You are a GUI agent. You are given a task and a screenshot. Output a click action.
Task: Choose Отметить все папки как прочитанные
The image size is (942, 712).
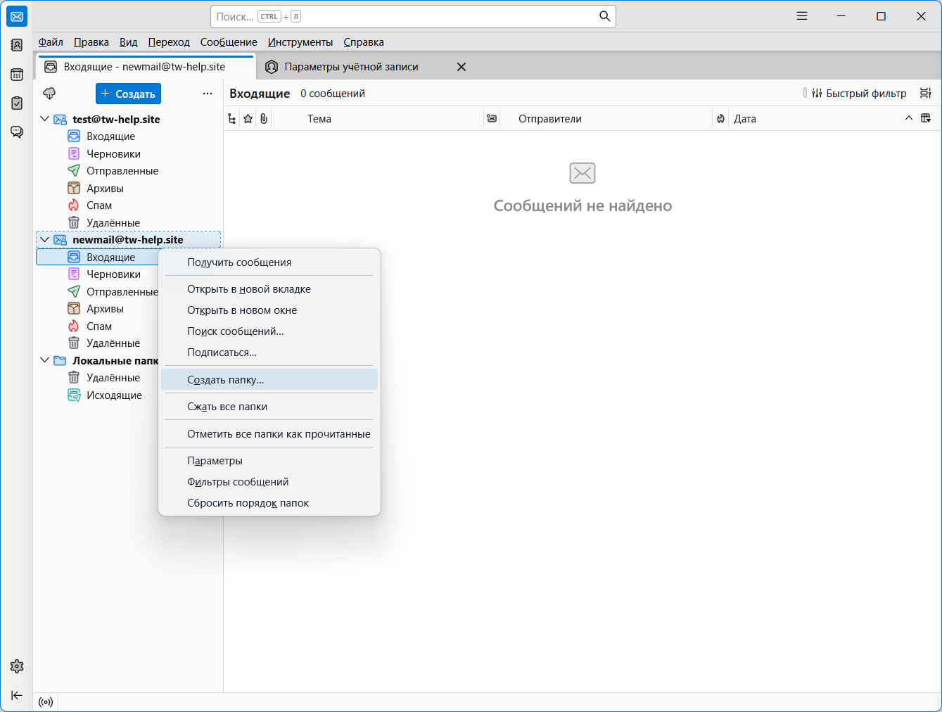pyautogui.click(x=269, y=434)
